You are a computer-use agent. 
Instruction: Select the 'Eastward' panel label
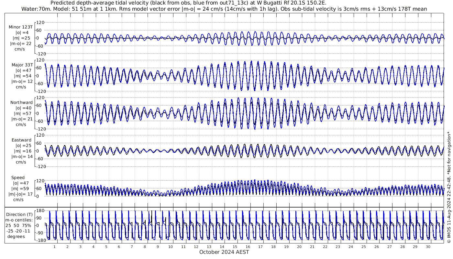pyautogui.click(x=21, y=140)
